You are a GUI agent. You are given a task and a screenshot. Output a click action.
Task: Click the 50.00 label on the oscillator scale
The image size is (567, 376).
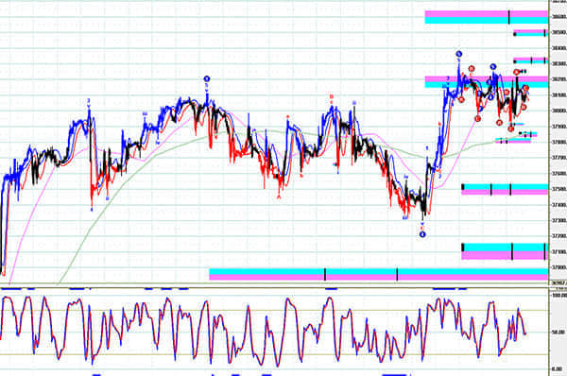558,332
